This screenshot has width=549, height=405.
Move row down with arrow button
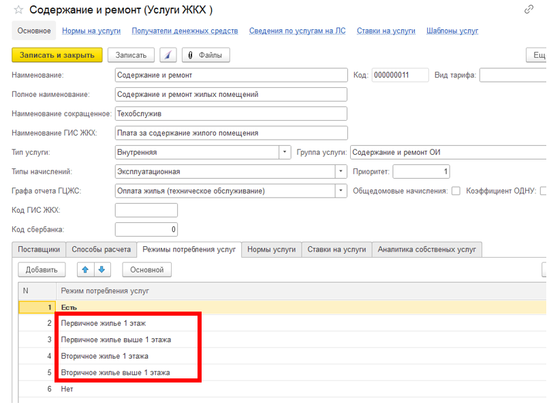pos(101,270)
